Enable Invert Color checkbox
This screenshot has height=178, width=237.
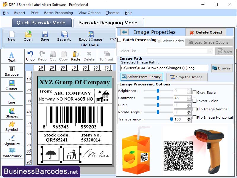pyautogui.click(x=195, y=101)
